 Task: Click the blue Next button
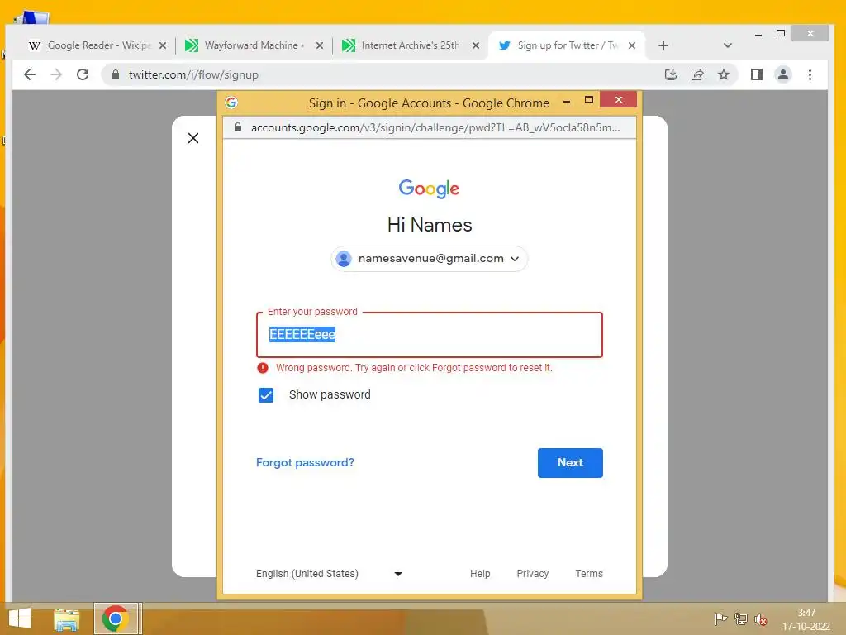tap(570, 463)
